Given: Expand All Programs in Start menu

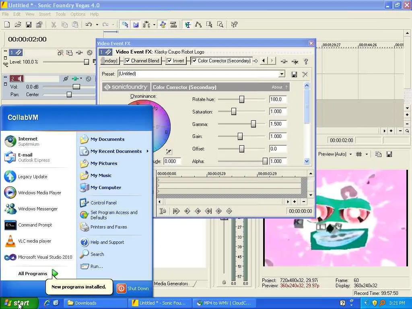Looking at the screenshot, I should (x=38, y=274).
